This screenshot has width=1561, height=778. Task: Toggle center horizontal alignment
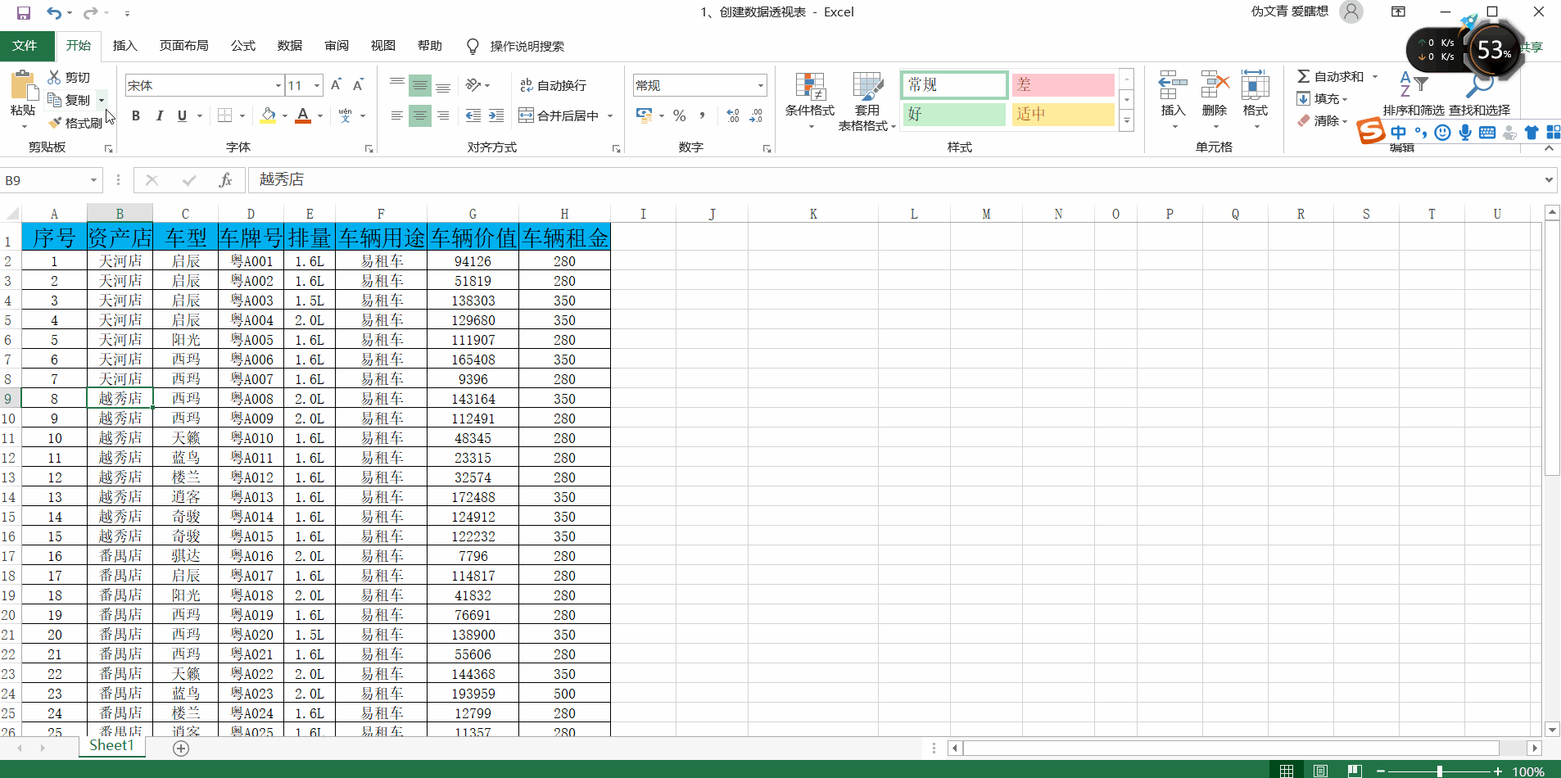tap(420, 115)
